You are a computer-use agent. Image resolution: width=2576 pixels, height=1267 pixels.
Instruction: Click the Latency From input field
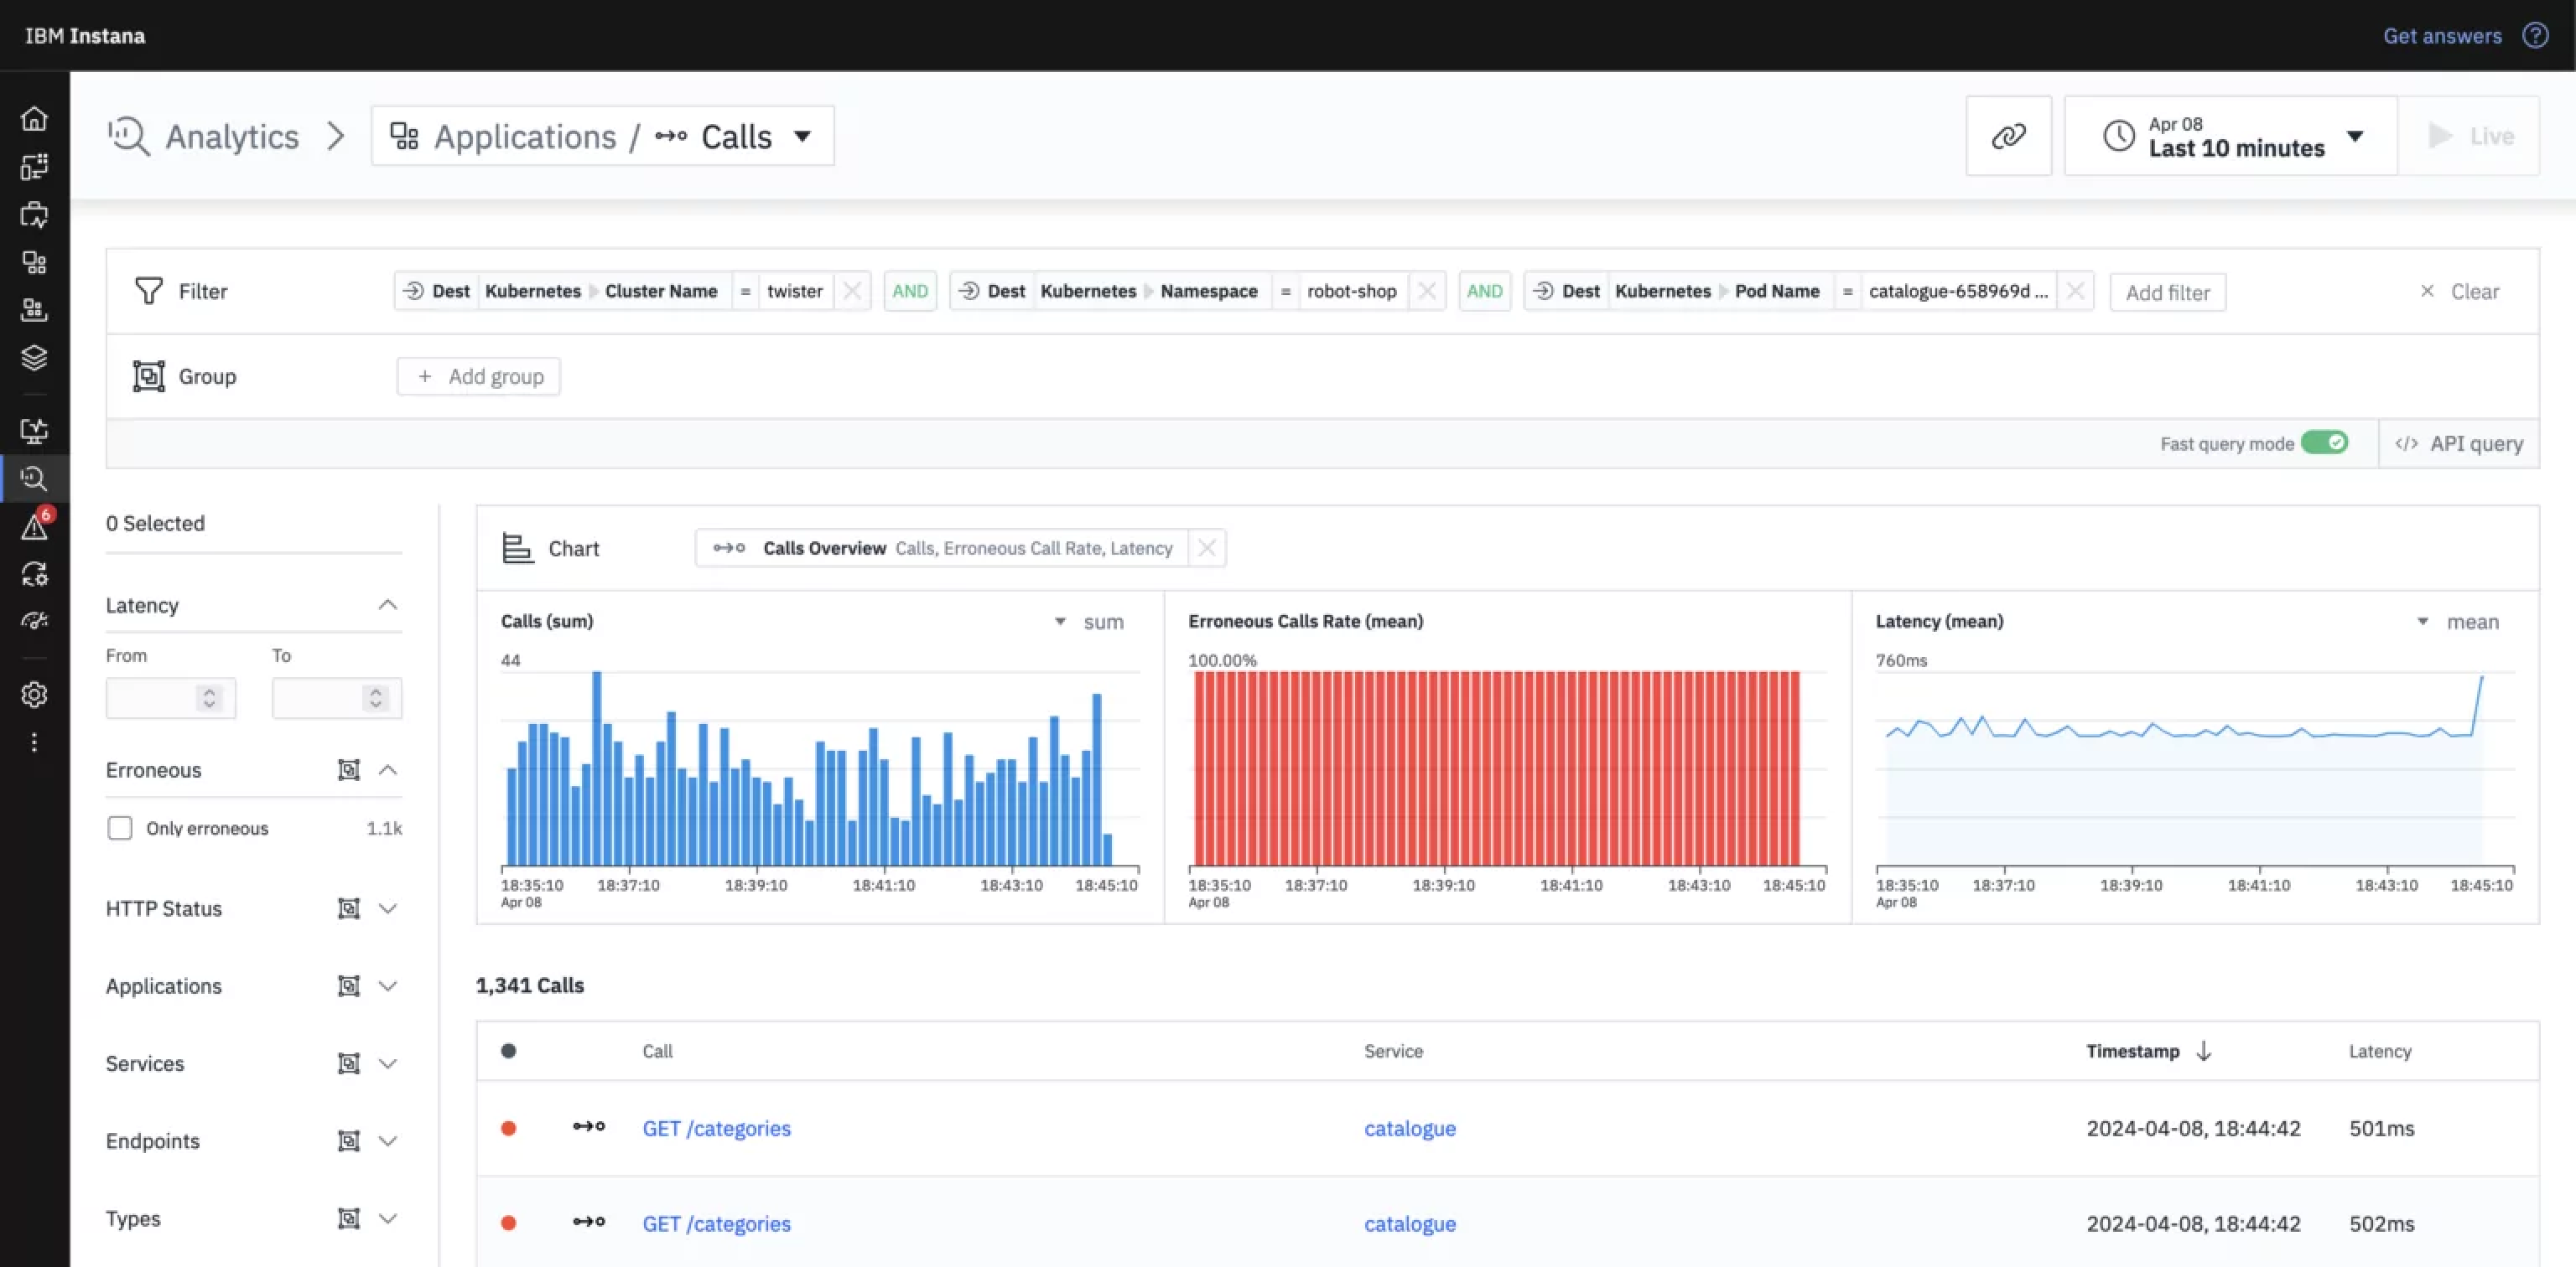[x=171, y=697]
